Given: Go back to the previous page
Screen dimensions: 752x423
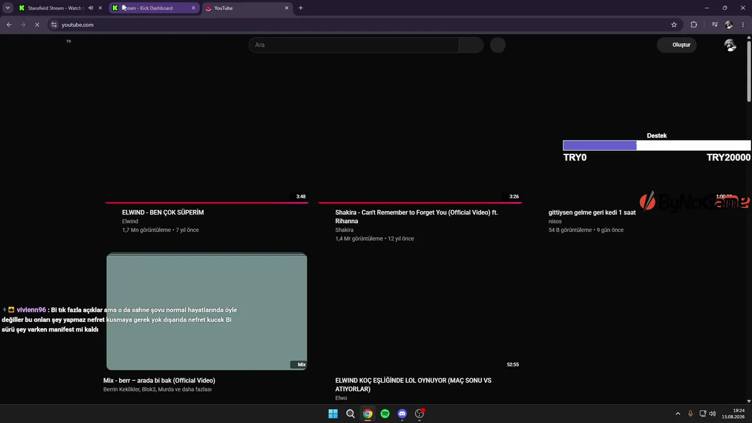Looking at the screenshot, I should [x=9, y=25].
